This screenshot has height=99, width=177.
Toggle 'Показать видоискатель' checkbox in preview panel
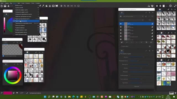[3, 56]
